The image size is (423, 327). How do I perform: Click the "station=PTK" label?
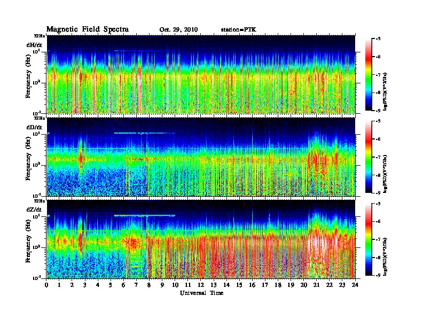[x=238, y=29]
